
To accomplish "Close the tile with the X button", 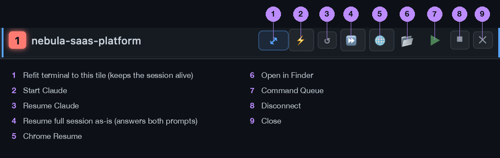I will coord(483,40).
